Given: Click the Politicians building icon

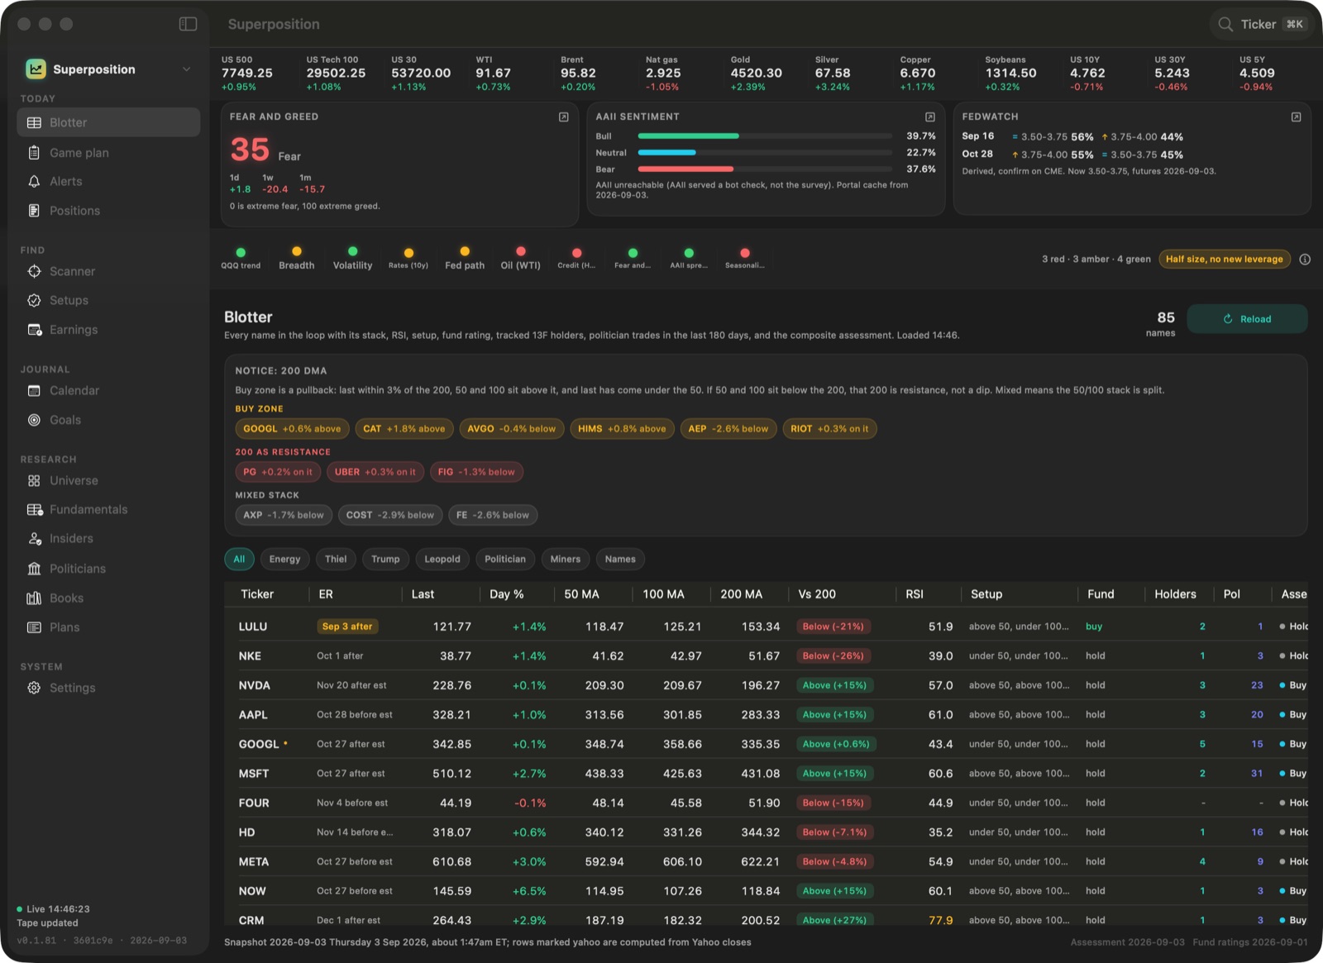Looking at the screenshot, I should [x=34, y=569].
